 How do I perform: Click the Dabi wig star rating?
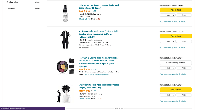click(84, 90)
